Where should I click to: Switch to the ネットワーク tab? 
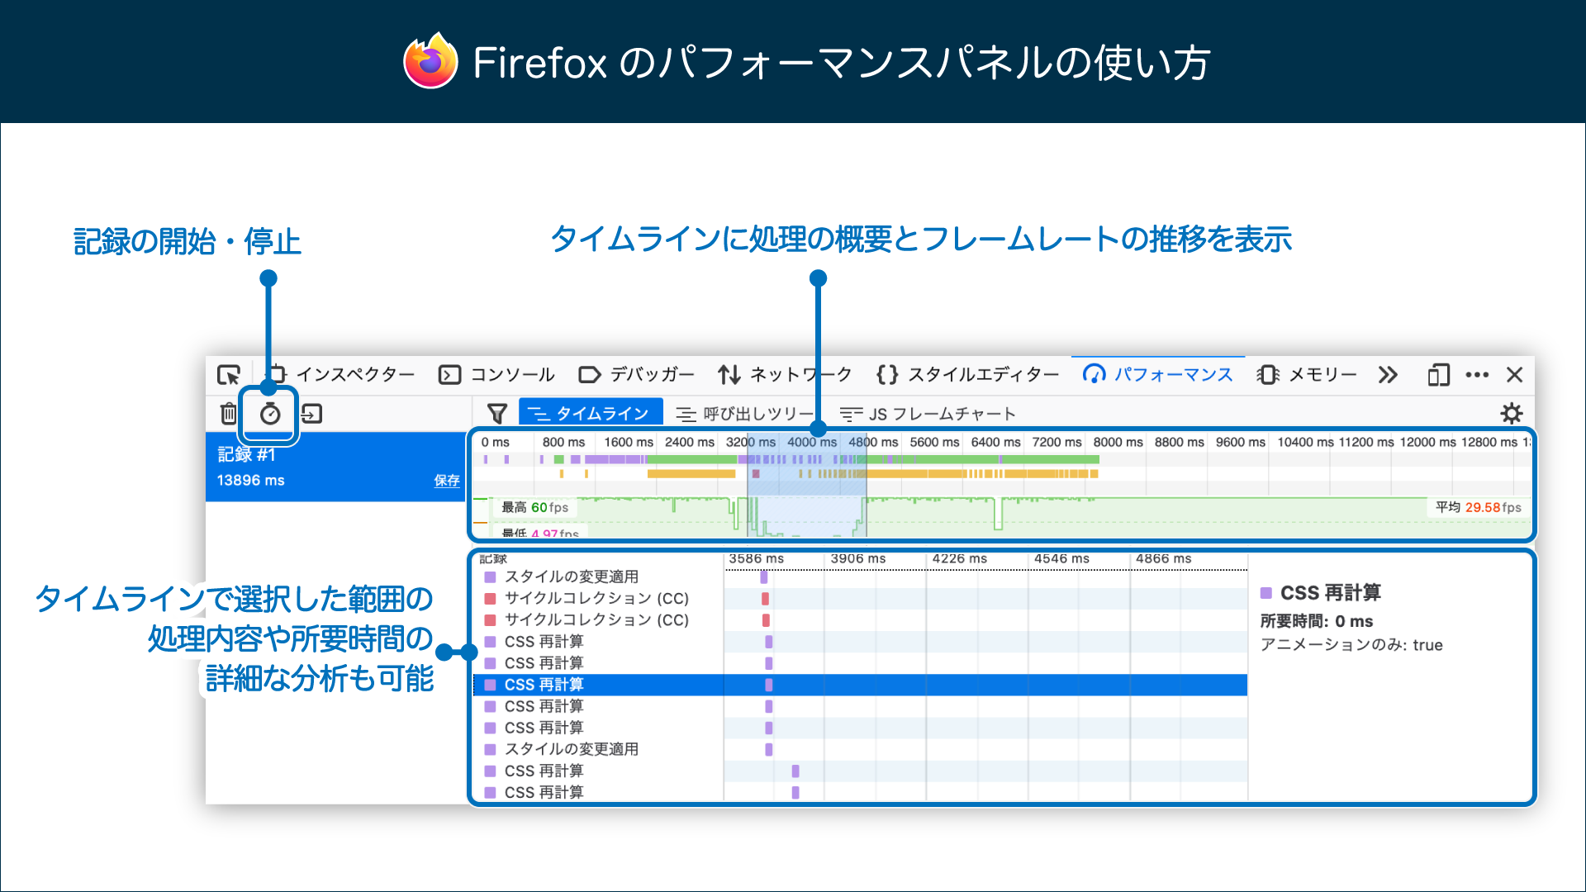(x=785, y=375)
